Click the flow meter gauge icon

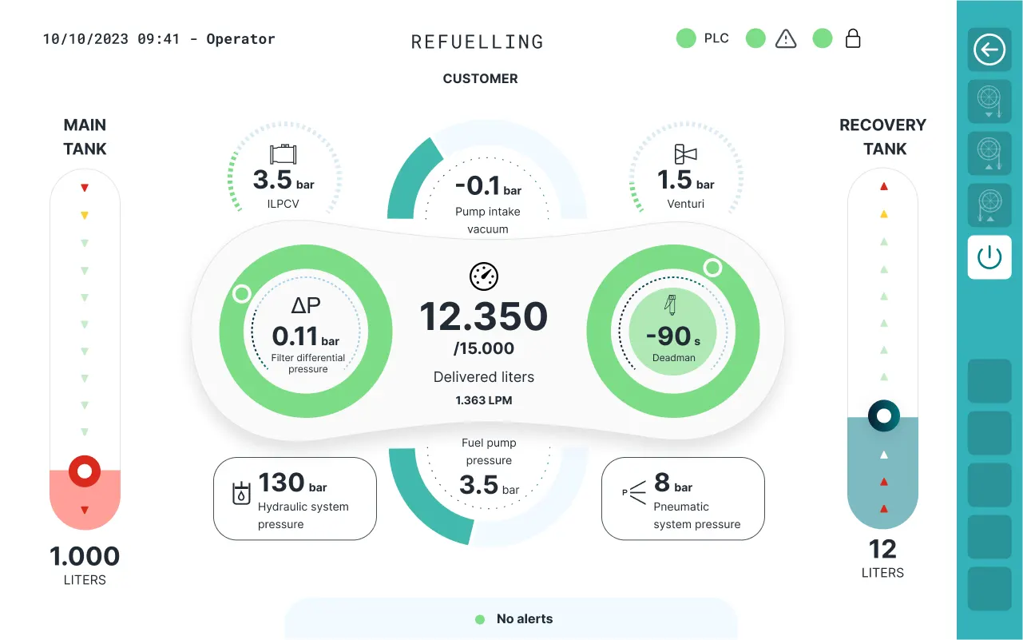(x=483, y=276)
